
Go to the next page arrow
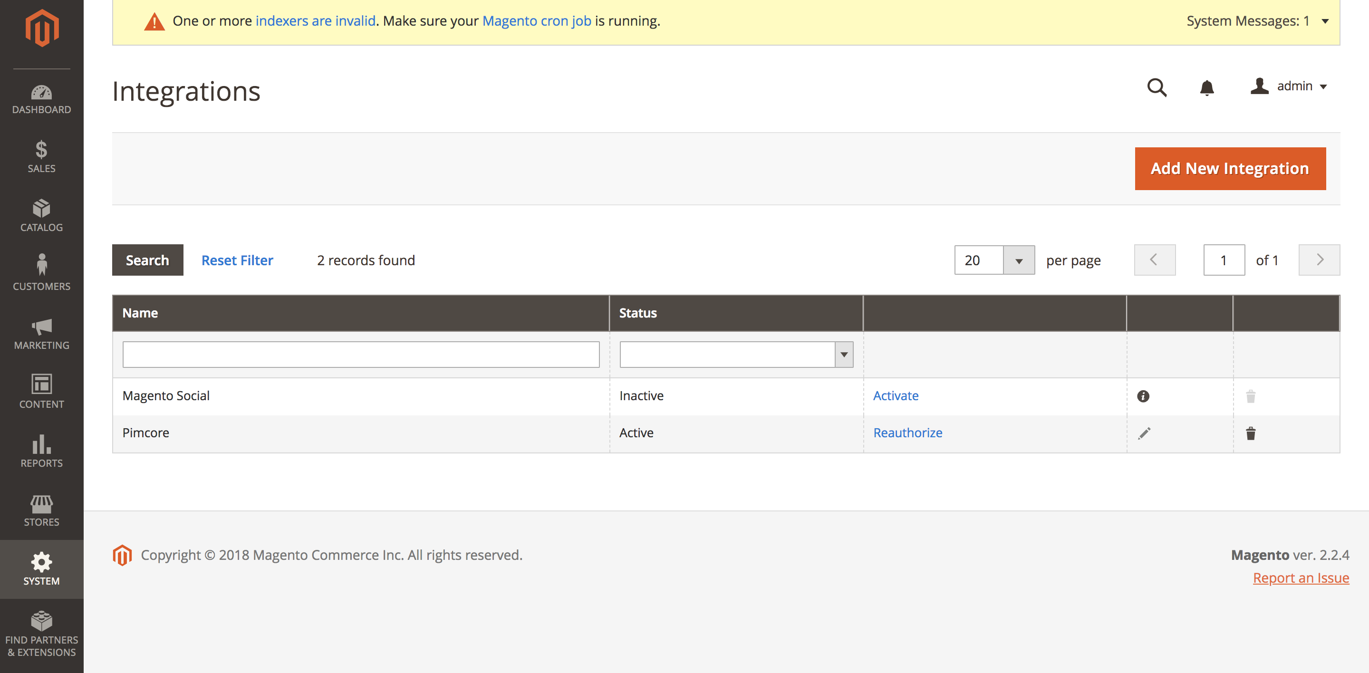[1319, 260]
